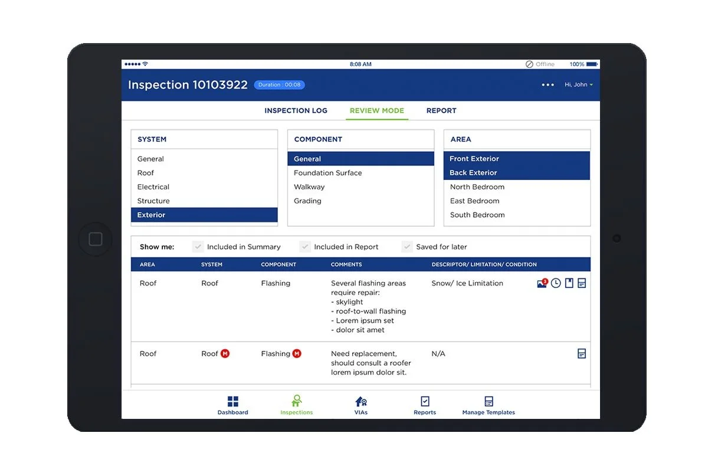Select Roof in the System list
Image resolution: width=708 pixels, height=472 pixels.
pyautogui.click(x=204, y=173)
